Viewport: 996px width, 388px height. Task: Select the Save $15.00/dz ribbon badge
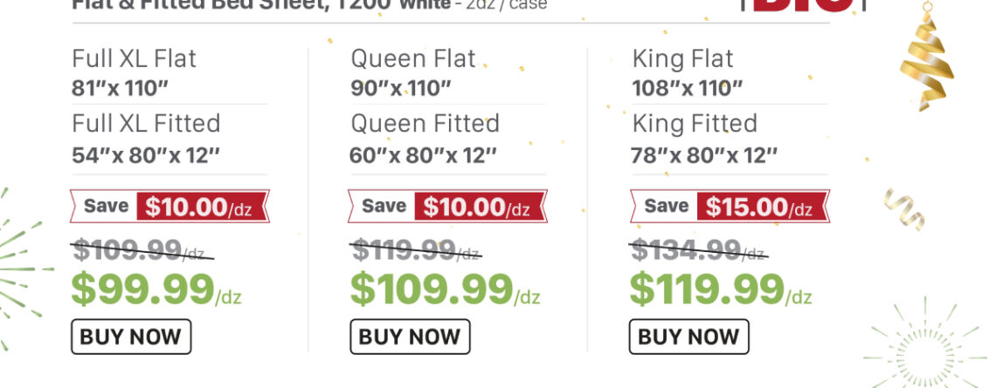pos(729,207)
